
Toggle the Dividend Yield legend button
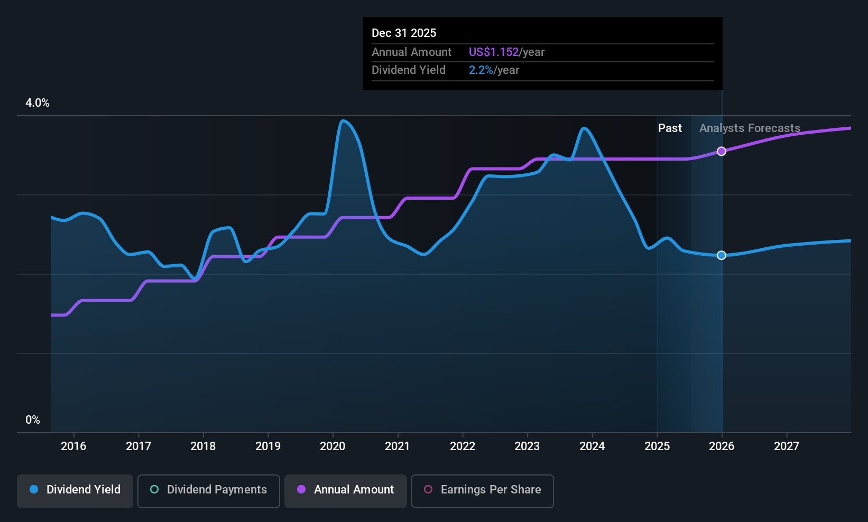click(x=75, y=491)
